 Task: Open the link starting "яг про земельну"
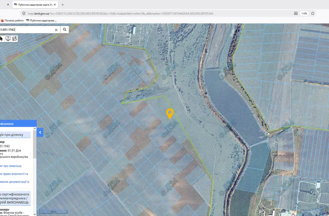coord(11,166)
